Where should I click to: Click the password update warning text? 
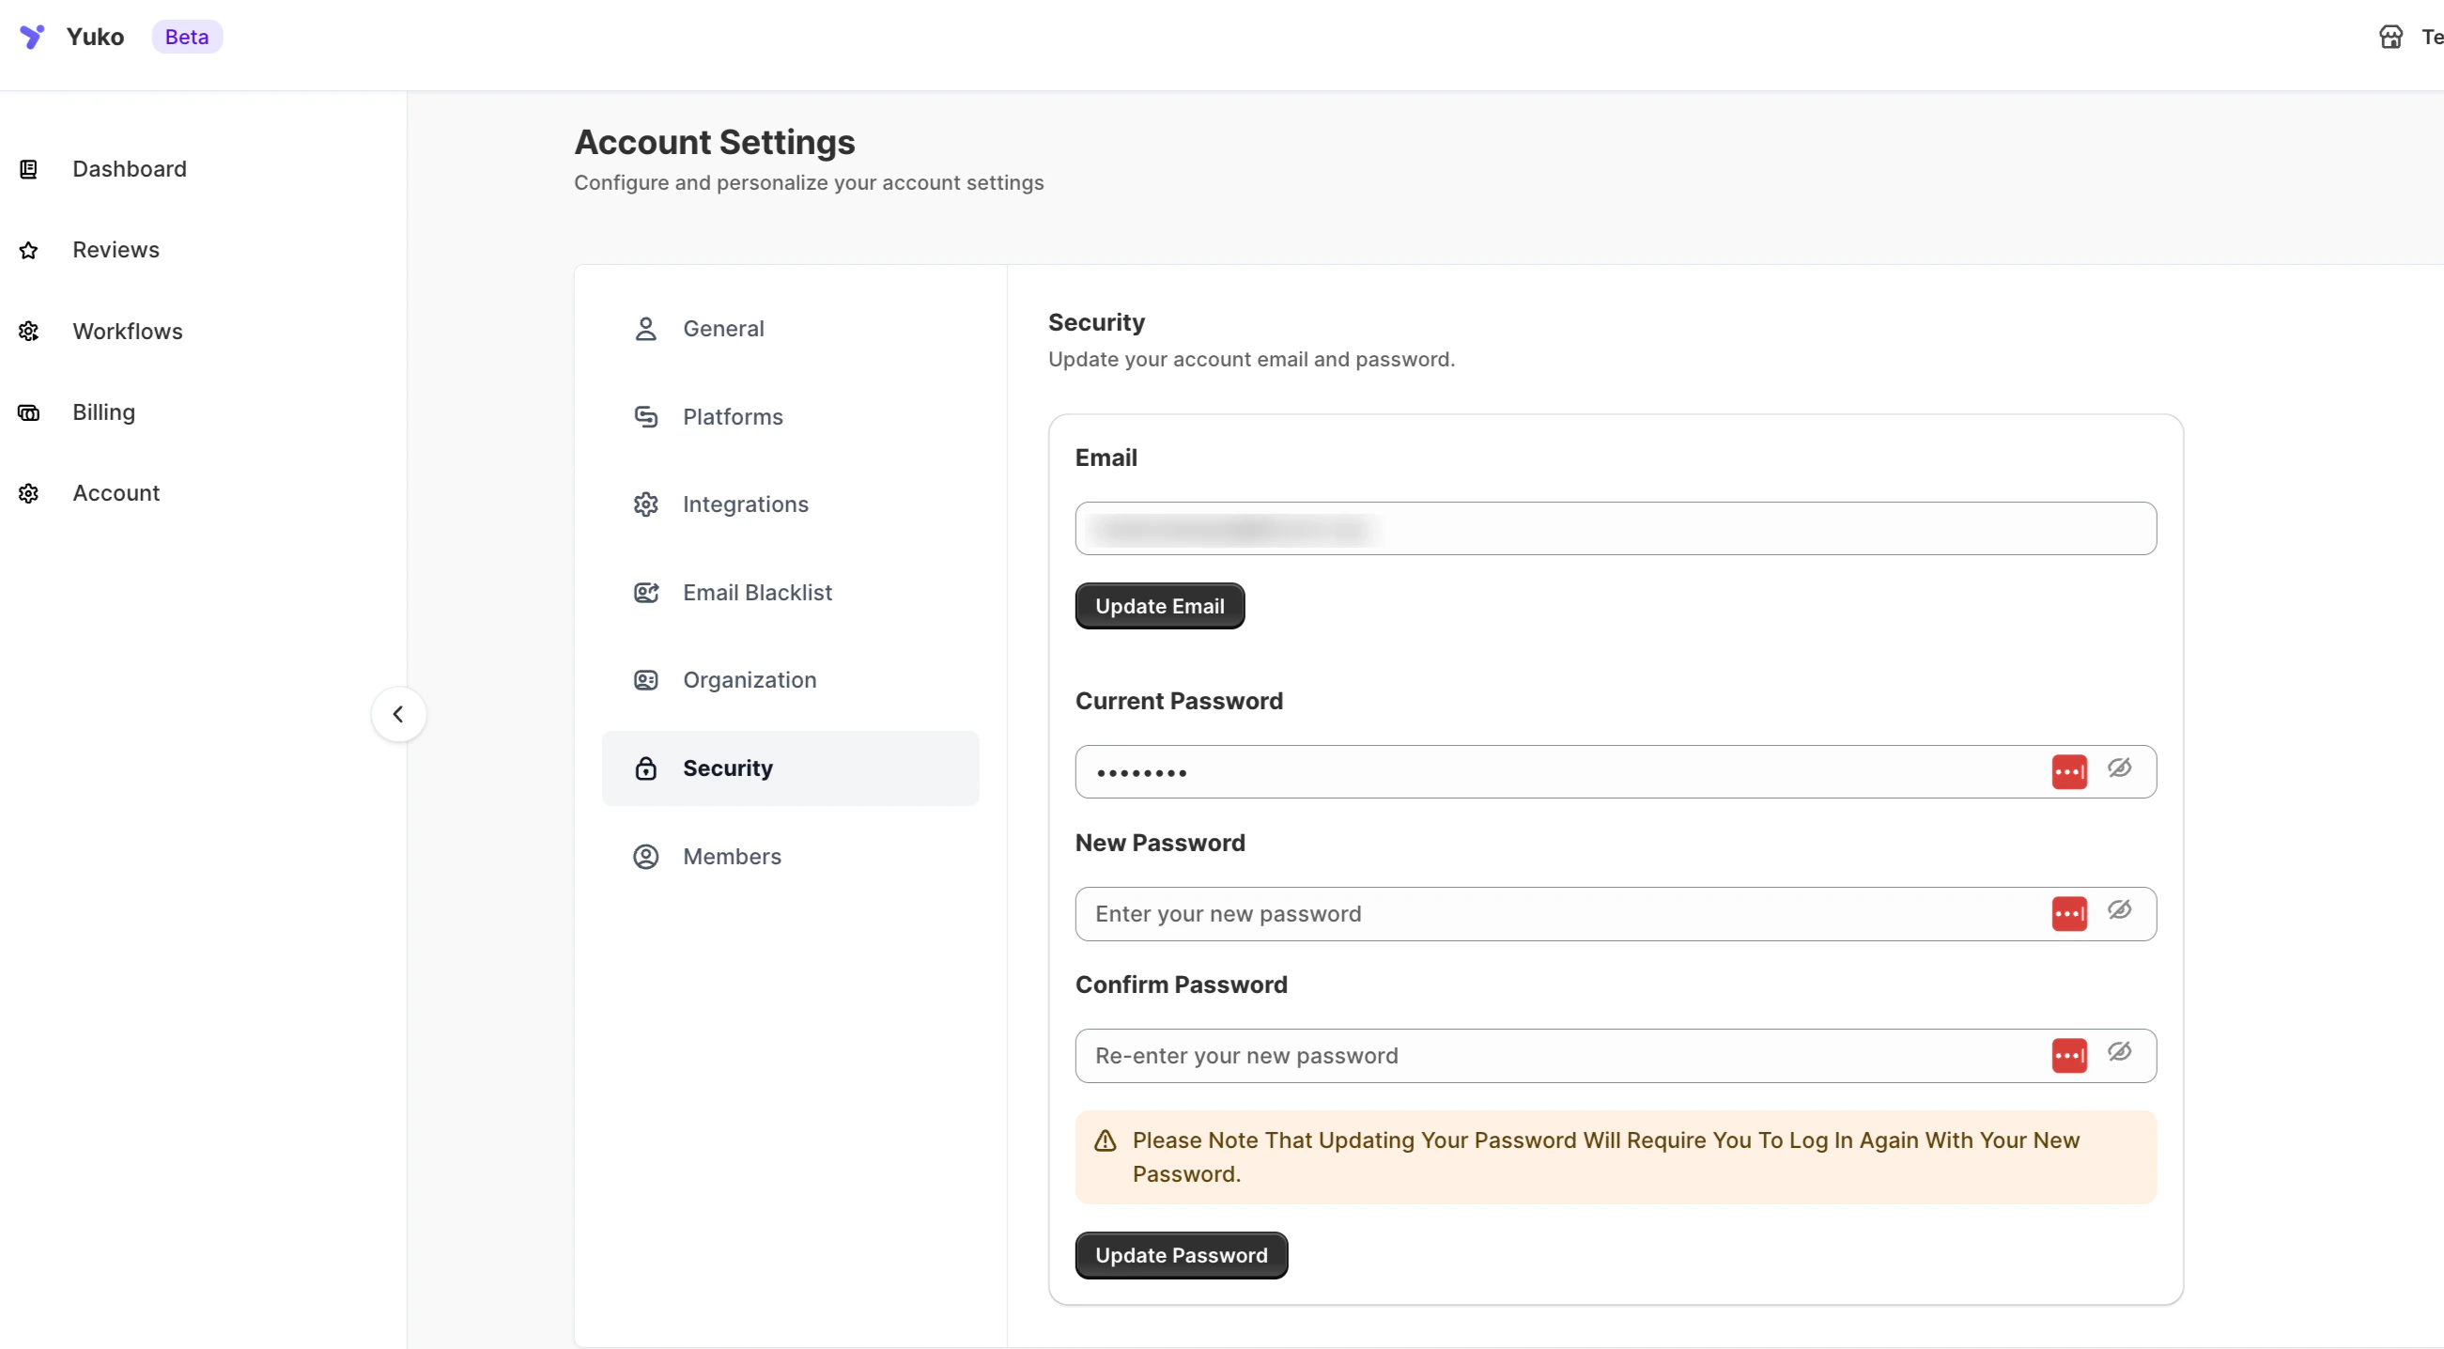(x=1605, y=1156)
